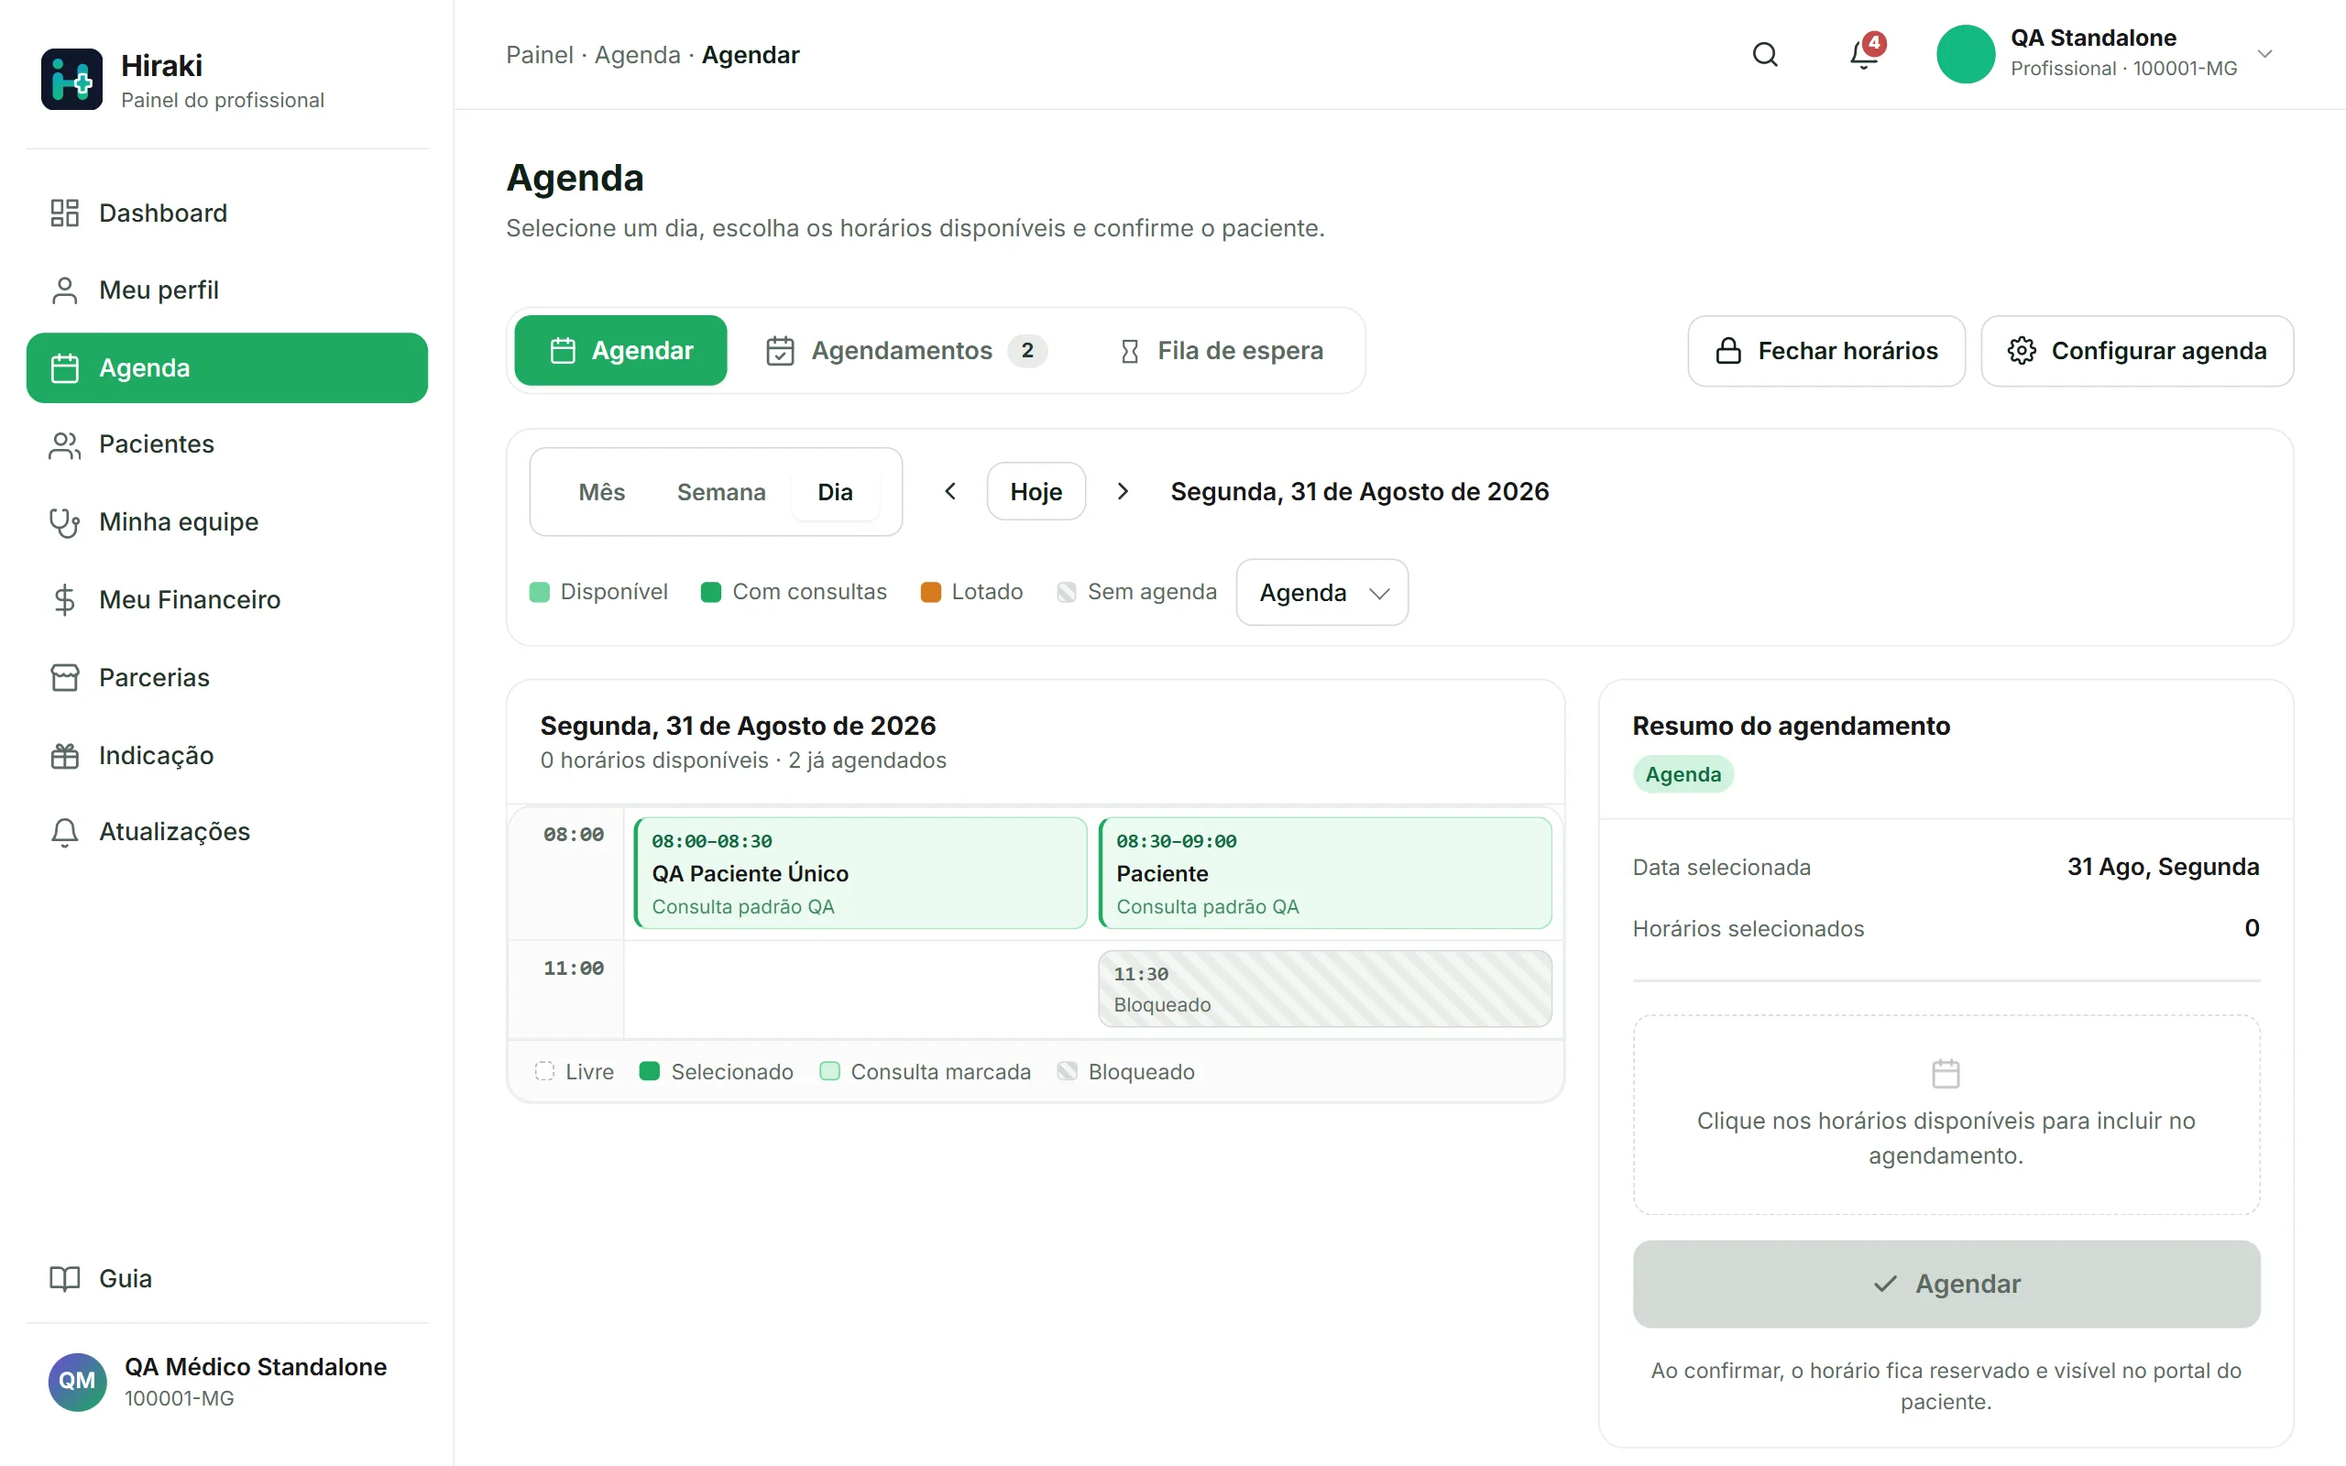Viewport: 2346px width, 1466px height.
Task: Click the '31 Ago, Segunda' value
Action: coord(2162,867)
